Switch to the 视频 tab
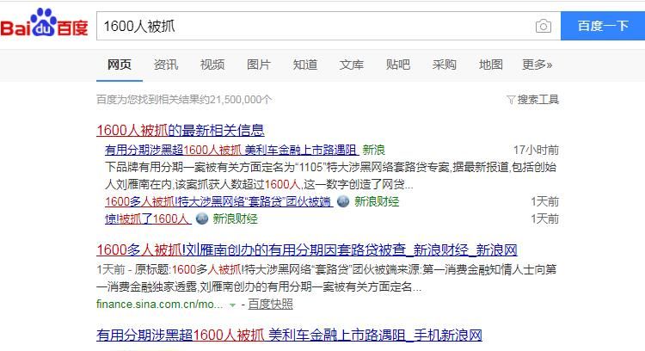The image size is (645, 351). (x=212, y=65)
